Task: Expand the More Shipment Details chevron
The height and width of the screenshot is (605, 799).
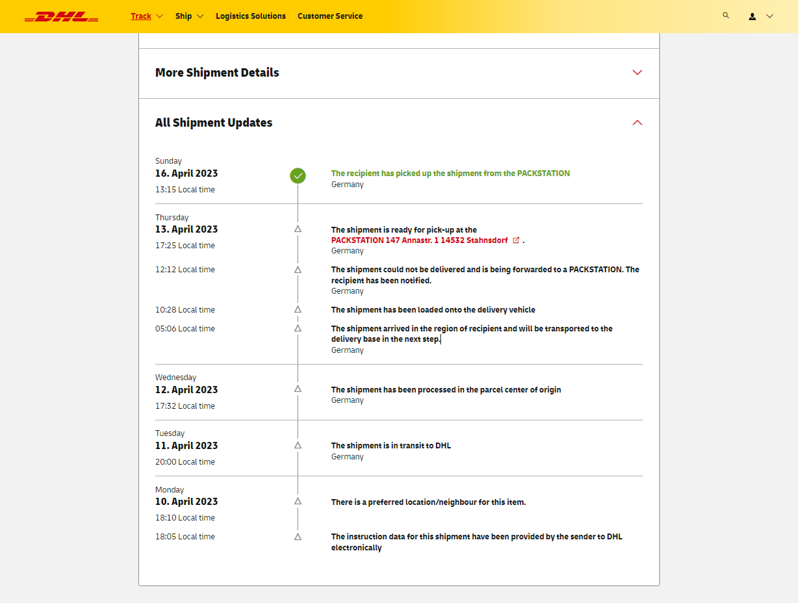Action: 637,73
